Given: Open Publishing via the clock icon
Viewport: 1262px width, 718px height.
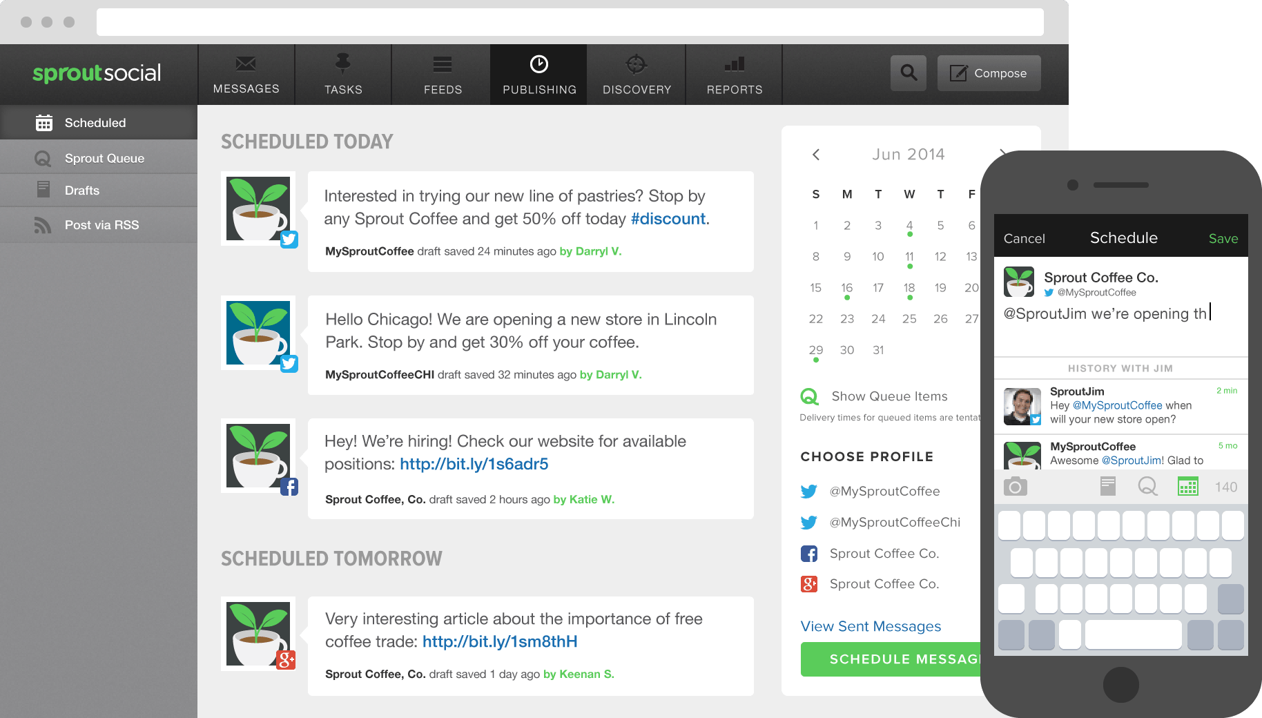Looking at the screenshot, I should (539, 64).
